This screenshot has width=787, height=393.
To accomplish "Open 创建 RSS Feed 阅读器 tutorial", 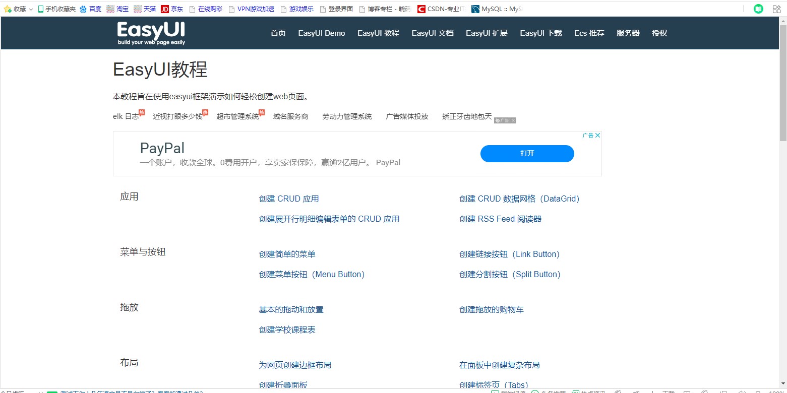I will [x=500, y=219].
